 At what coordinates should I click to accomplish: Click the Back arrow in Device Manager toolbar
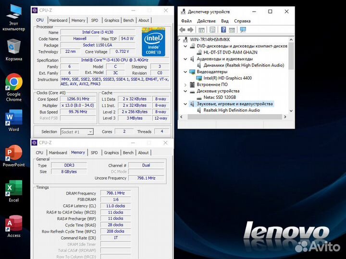(182, 30)
